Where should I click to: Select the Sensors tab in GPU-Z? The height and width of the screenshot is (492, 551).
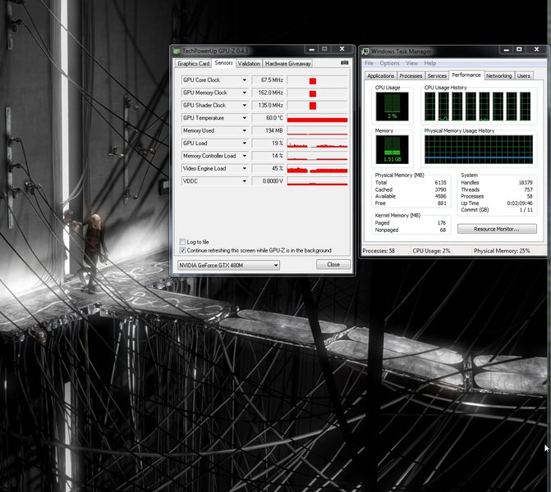coord(223,63)
